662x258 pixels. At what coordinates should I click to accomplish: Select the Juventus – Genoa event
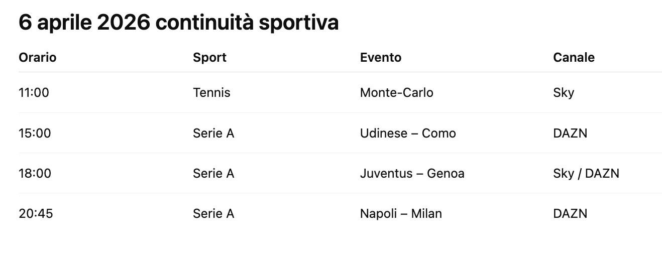pos(412,173)
